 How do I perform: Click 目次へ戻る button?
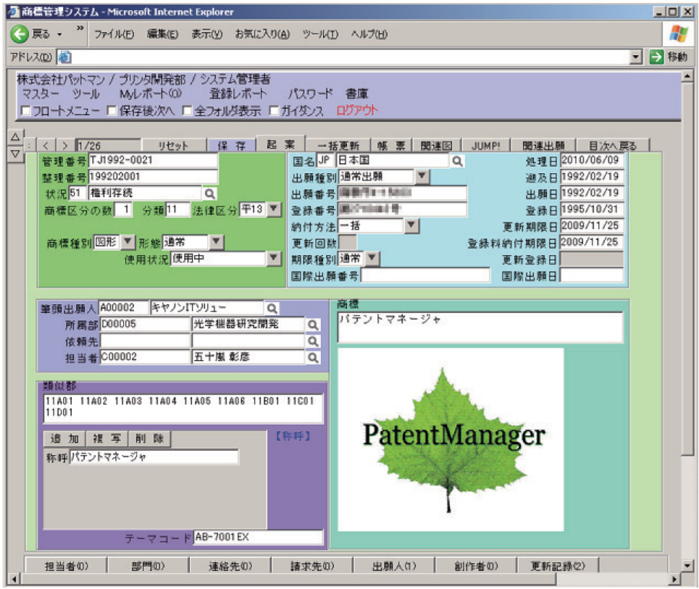tap(613, 146)
